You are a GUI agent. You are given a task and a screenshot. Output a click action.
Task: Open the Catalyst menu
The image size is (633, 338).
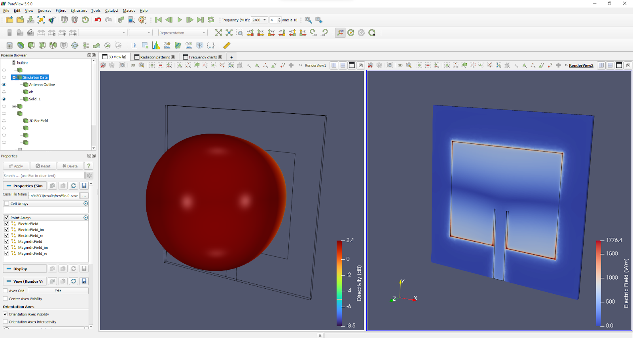point(112,11)
